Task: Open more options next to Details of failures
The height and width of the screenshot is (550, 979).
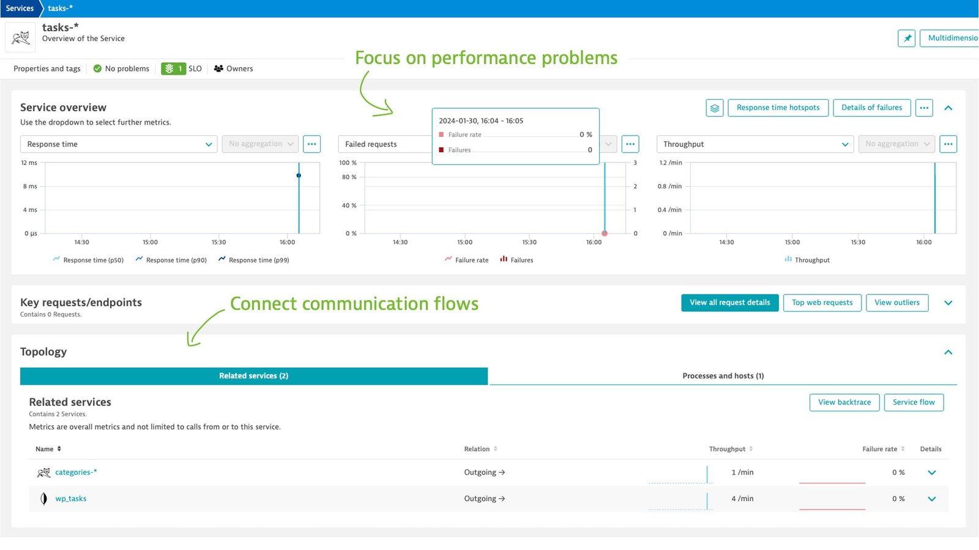Action: [925, 108]
